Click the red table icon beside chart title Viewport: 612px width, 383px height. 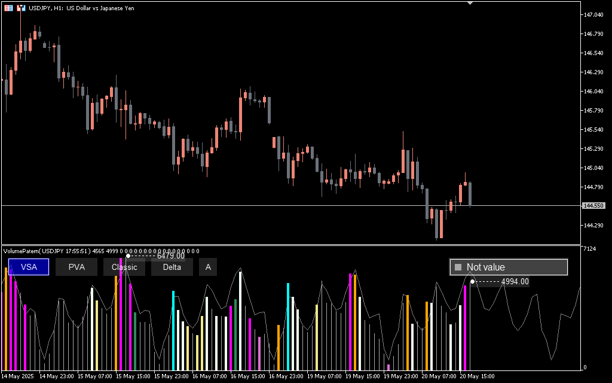click(8, 8)
